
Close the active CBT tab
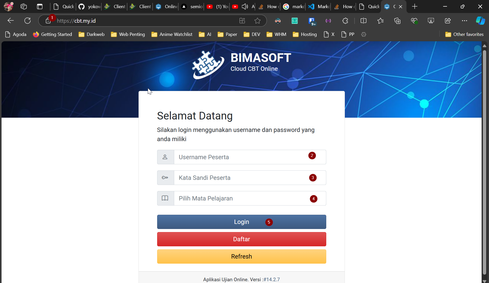(x=401, y=7)
